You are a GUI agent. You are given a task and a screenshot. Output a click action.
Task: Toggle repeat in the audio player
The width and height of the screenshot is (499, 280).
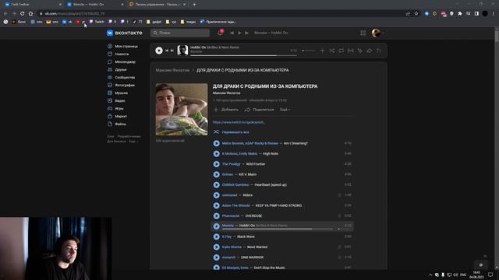pyautogui.click(x=342, y=51)
